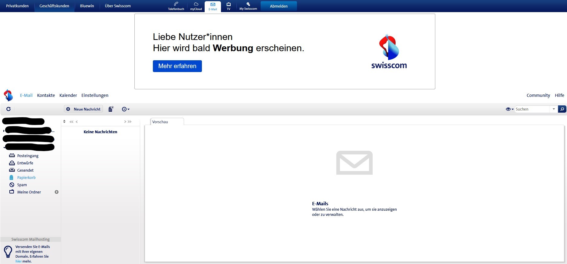Viewport: 567px width, 264px height.
Task: Click the 'Keine Nachrichten' text
Action: point(101,132)
